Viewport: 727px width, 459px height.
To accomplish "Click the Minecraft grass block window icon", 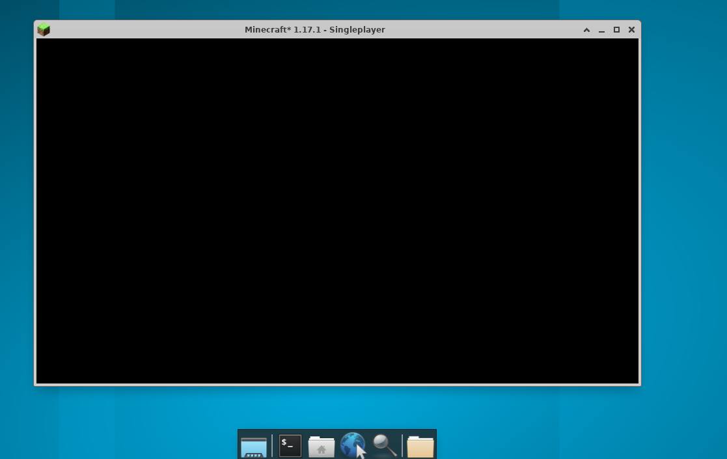I will [x=44, y=30].
